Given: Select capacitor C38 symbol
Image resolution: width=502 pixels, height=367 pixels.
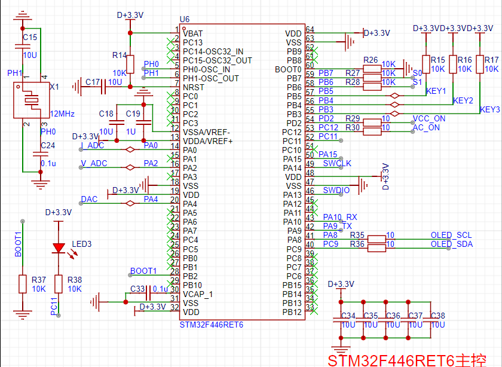Looking at the screenshot, I should (430, 320).
